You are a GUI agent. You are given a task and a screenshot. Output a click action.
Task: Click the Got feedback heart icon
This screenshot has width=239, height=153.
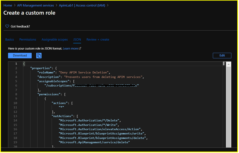pyautogui.click(x=7, y=26)
